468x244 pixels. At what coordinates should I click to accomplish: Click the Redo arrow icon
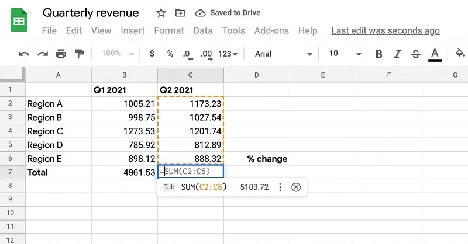click(42, 54)
